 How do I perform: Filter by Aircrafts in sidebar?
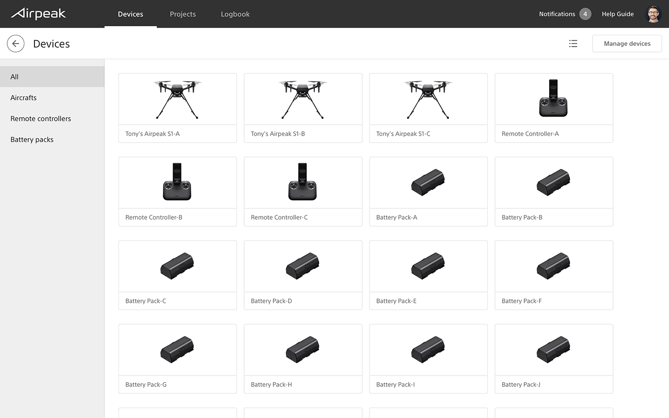[x=23, y=97]
